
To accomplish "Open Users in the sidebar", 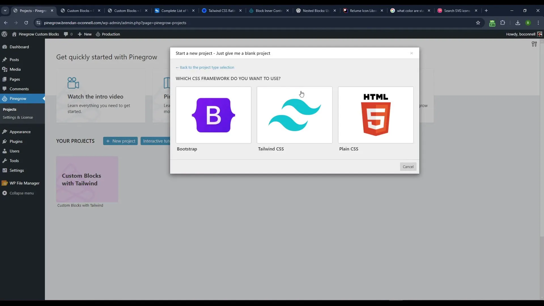I will (22, 151).
